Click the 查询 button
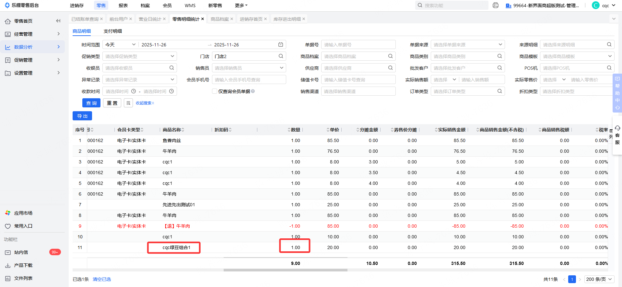 coord(91,103)
